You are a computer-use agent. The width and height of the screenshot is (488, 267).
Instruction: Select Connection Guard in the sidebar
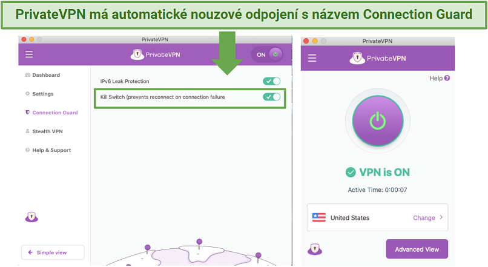click(51, 113)
